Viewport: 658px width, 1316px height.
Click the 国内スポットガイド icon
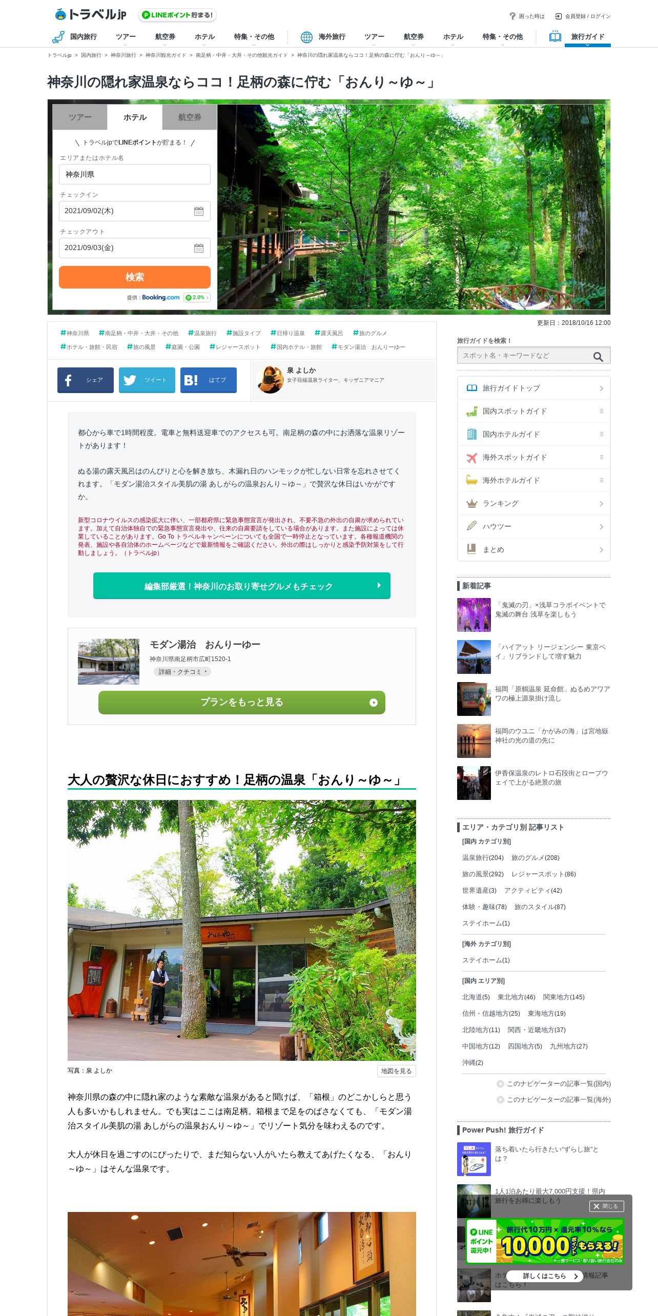[x=471, y=411]
